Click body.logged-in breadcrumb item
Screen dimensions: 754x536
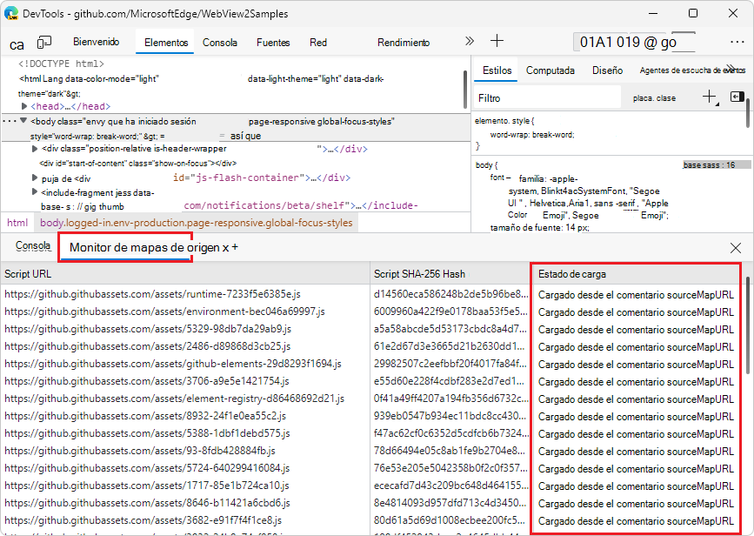pos(197,223)
